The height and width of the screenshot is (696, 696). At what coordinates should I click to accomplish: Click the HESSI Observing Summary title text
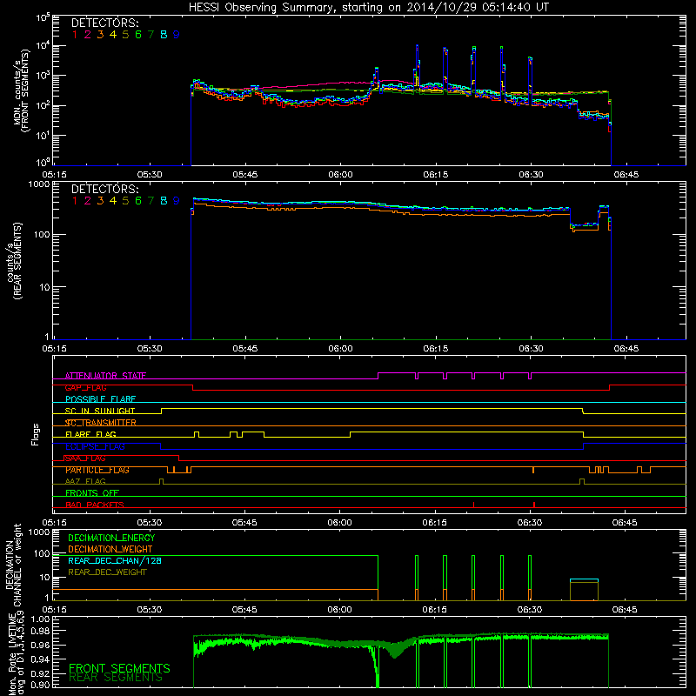tap(368, 7)
